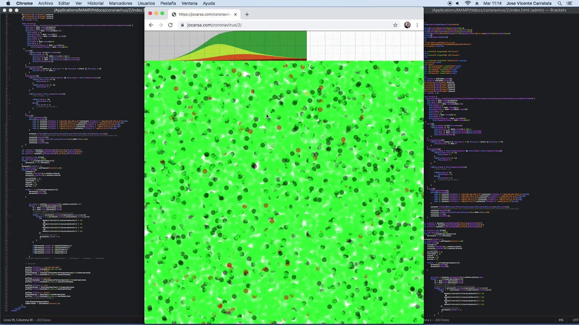Screen dimensions: 579x325
Task: Click the screen recording status icon
Action: [450, 3]
